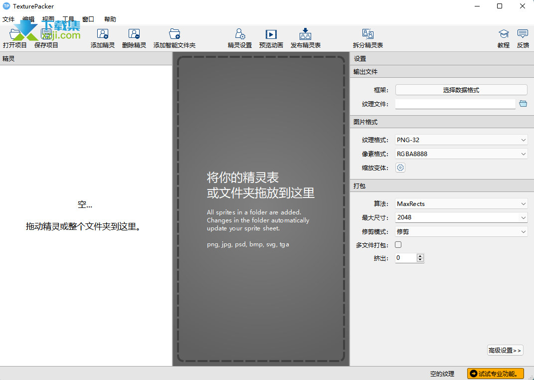Open the 算法 MaxRects dropdown
This screenshot has height=380, width=534.
461,203
